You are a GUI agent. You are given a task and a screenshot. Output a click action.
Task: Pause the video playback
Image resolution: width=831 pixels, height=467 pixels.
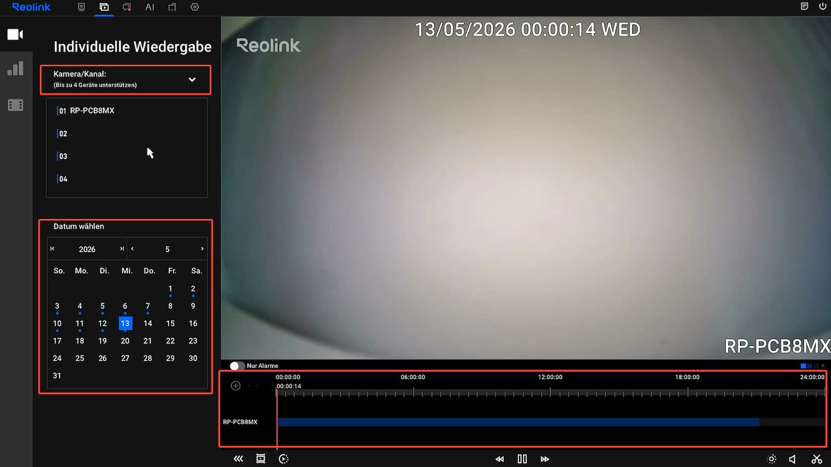(x=522, y=459)
